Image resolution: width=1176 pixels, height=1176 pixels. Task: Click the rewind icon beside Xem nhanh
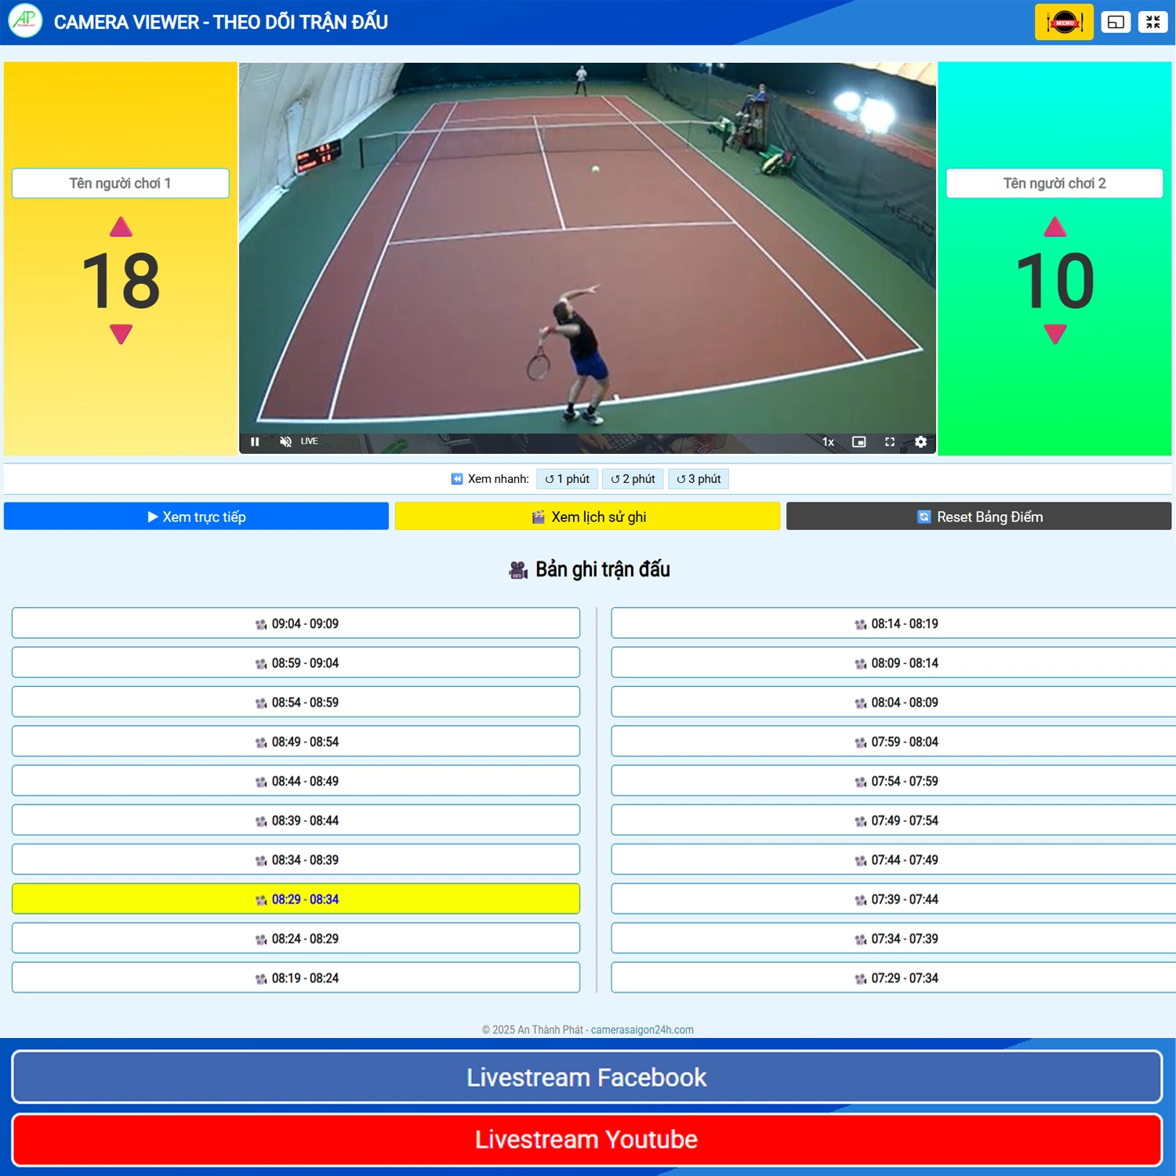click(456, 478)
